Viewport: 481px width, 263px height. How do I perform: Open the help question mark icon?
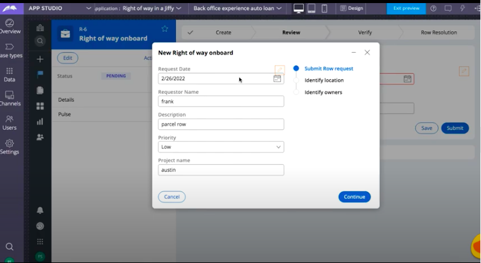pyautogui.click(x=433, y=9)
